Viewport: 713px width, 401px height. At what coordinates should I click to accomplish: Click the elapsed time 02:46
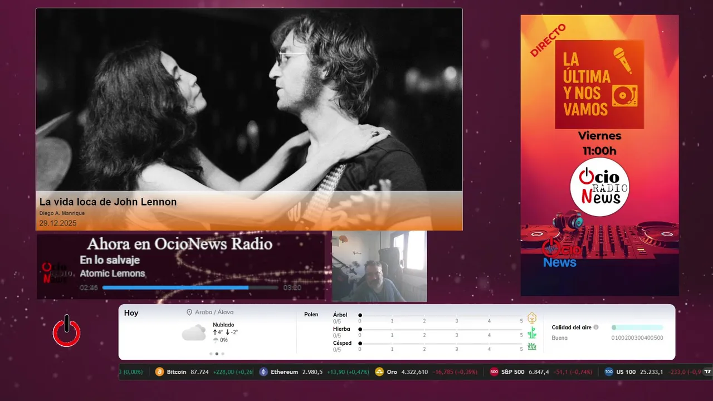pos(89,288)
